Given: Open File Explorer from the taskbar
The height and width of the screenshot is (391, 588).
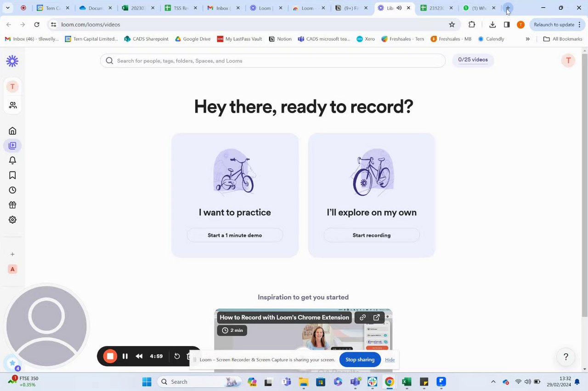Looking at the screenshot, I should click(303, 381).
